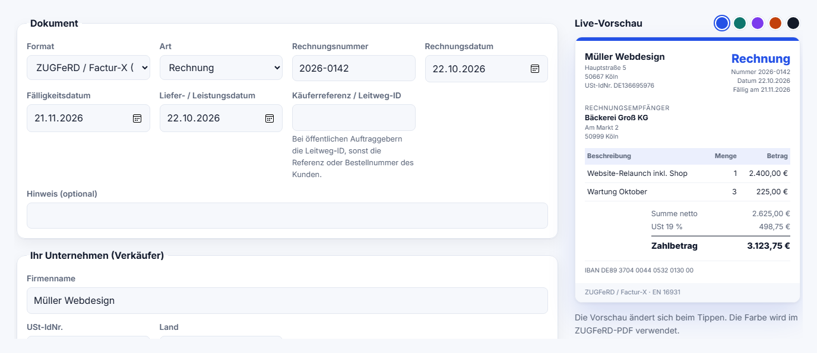
Task: Click ZUGFeRD / Factur-X · EN 16931 footer
Action: pos(632,292)
